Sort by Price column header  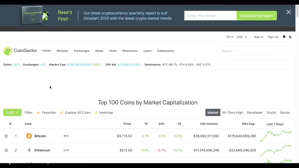127,124
